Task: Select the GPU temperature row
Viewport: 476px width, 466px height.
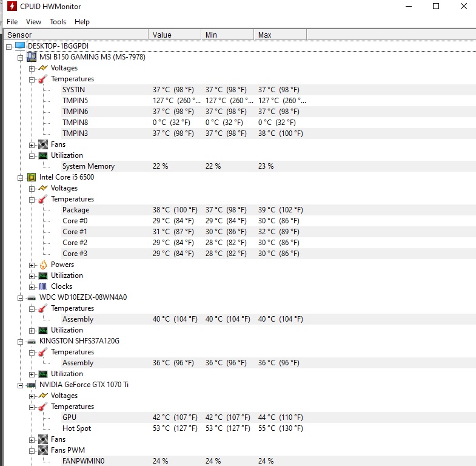Action: point(269,417)
